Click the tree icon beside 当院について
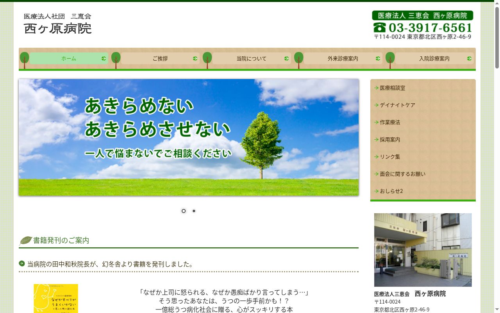This screenshot has width=500, height=313. (207, 60)
